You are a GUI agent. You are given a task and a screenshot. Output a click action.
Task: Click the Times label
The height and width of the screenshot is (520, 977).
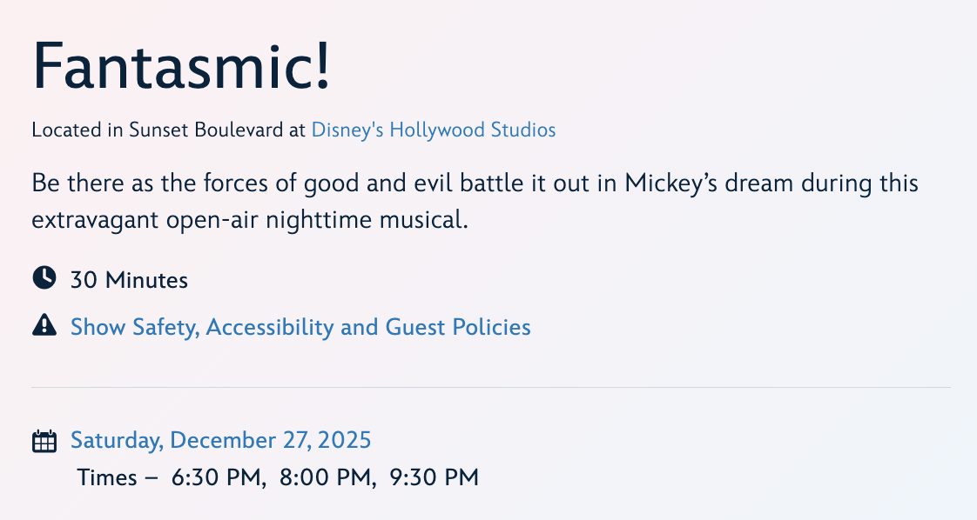pyautogui.click(x=108, y=477)
